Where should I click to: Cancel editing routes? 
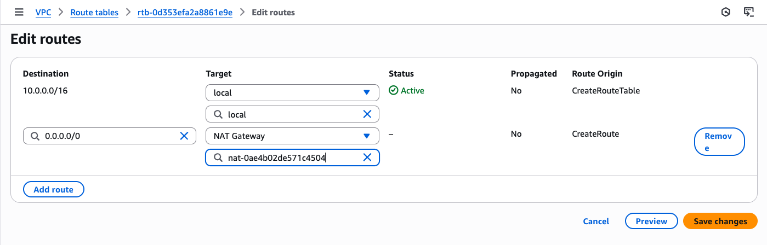(596, 221)
